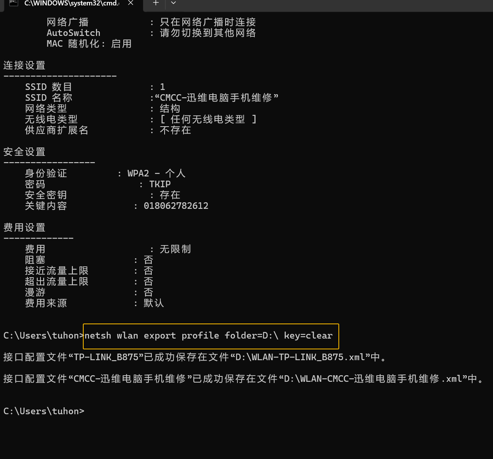Image resolution: width=493 pixels, height=459 pixels.
Task: Click the 网络广播 label
Action: 68,22
